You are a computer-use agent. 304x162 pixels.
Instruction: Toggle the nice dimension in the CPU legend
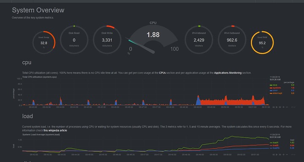(x=274, y=85)
